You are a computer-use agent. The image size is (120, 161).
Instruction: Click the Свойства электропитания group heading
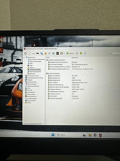55,60
